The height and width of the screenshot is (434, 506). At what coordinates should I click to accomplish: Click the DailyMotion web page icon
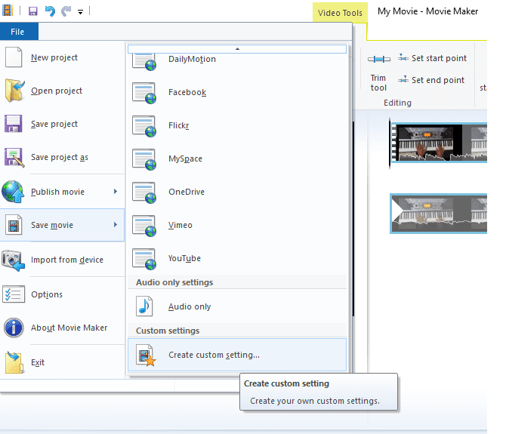(x=144, y=61)
